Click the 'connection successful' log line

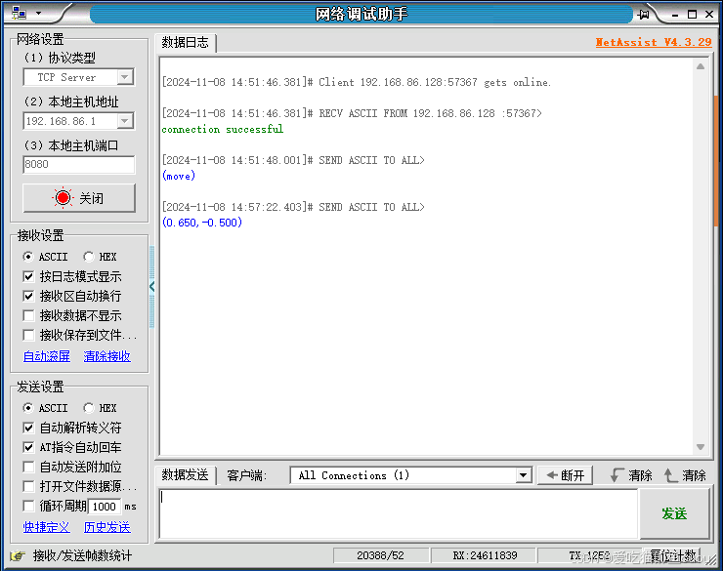(223, 130)
